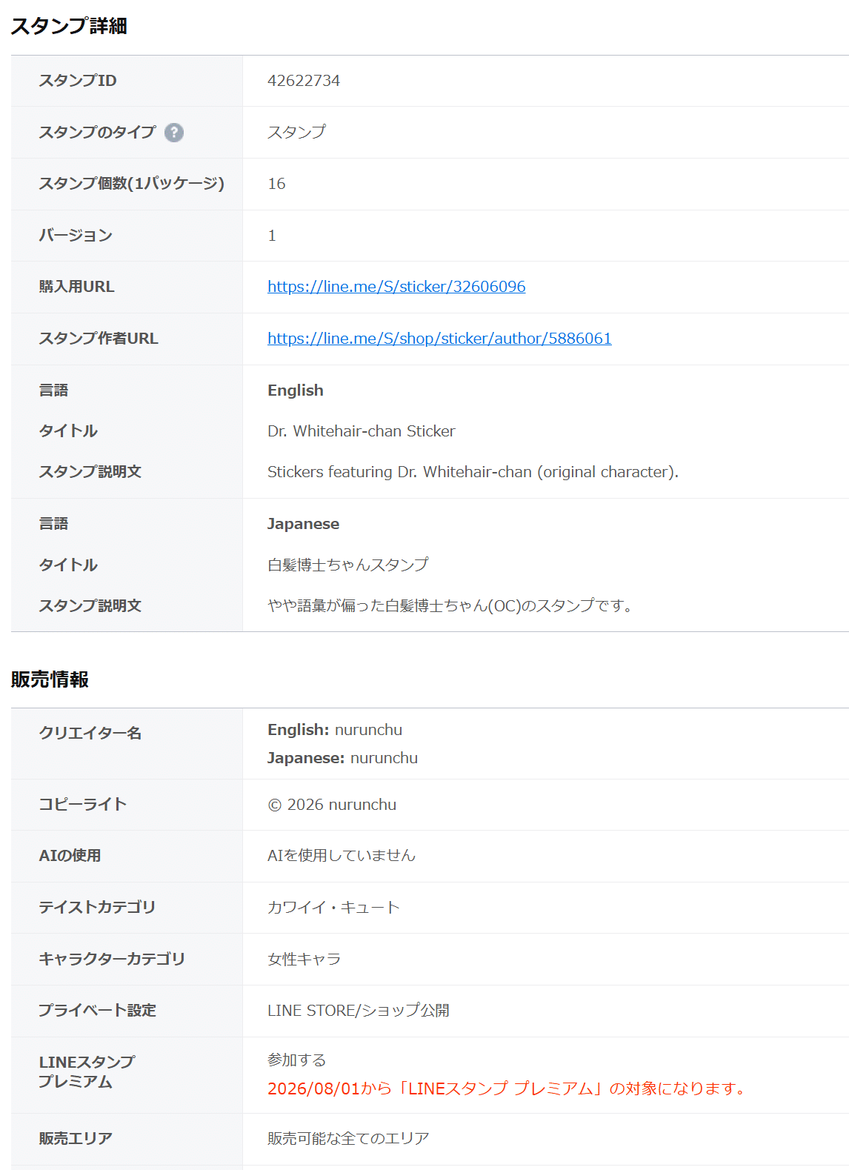Click the Japanese sticker description text
Screen dimensions: 849x1170
(x=450, y=605)
